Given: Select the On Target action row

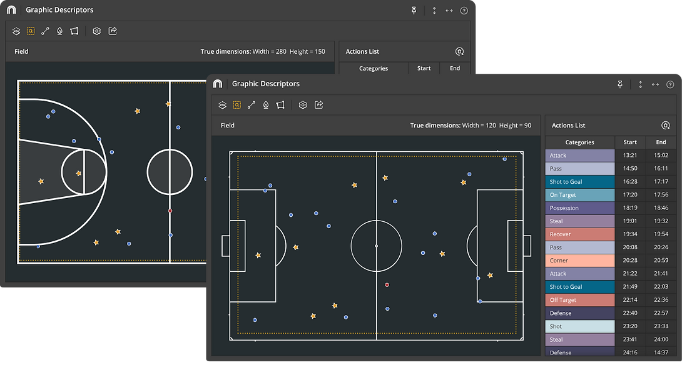Looking at the screenshot, I should tap(580, 195).
